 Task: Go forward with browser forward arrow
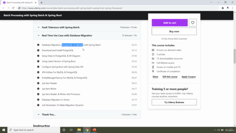coord(8,8)
